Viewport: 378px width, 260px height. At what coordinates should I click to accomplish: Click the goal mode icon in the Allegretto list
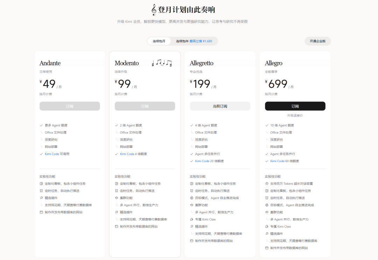pyautogui.click(x=192, y=198)
